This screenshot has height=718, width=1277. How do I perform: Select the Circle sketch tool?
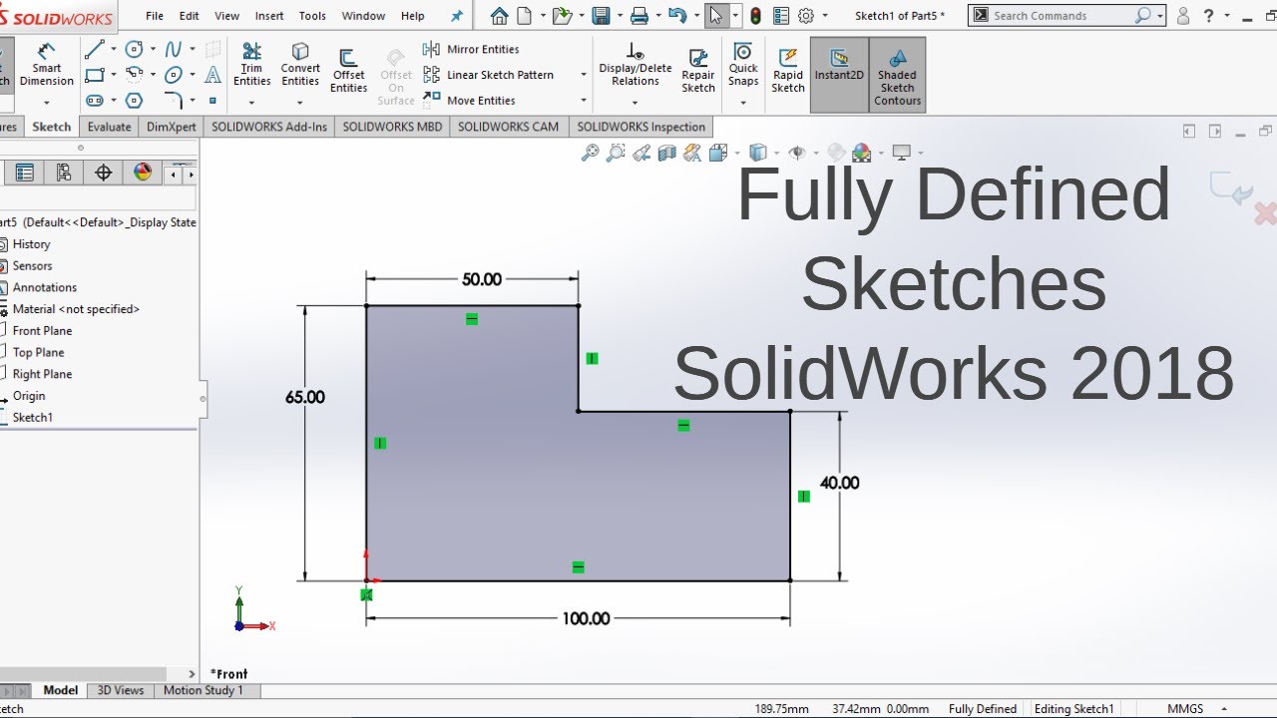pos(134,49)
